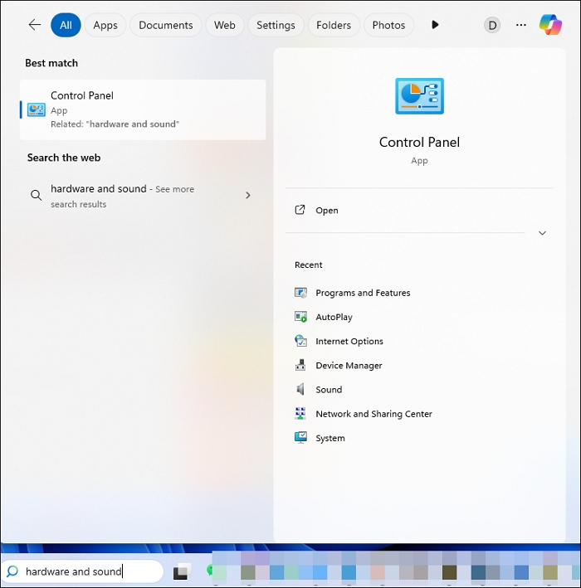
Task: Open Programs and Features from recent list
Action: (363, 293)
